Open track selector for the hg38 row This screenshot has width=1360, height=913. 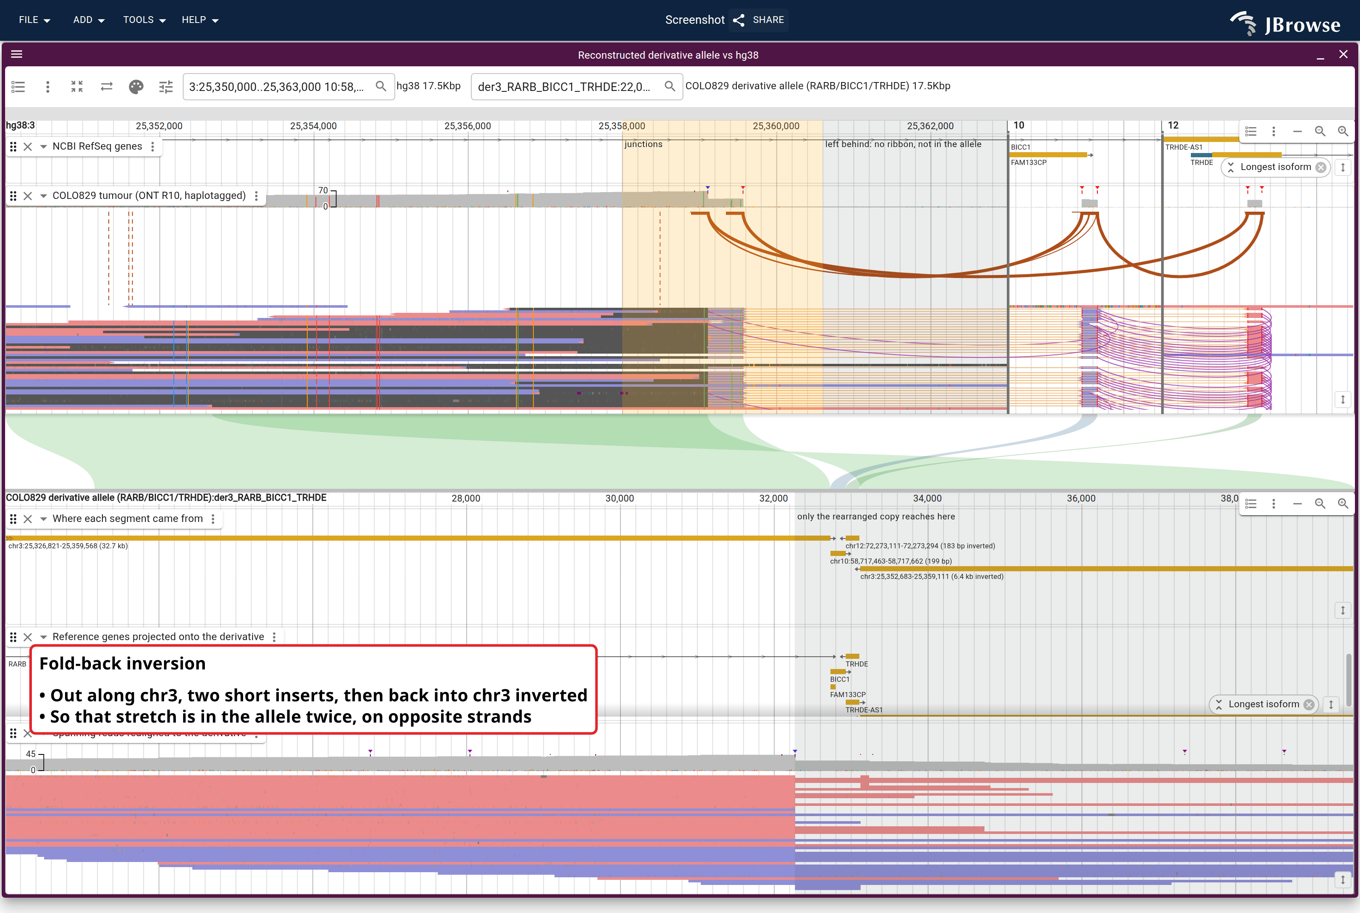1250,132
